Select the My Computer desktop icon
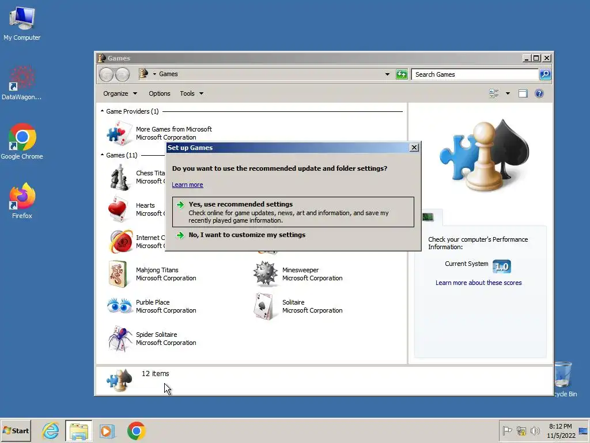 click(x=22, y=23)
